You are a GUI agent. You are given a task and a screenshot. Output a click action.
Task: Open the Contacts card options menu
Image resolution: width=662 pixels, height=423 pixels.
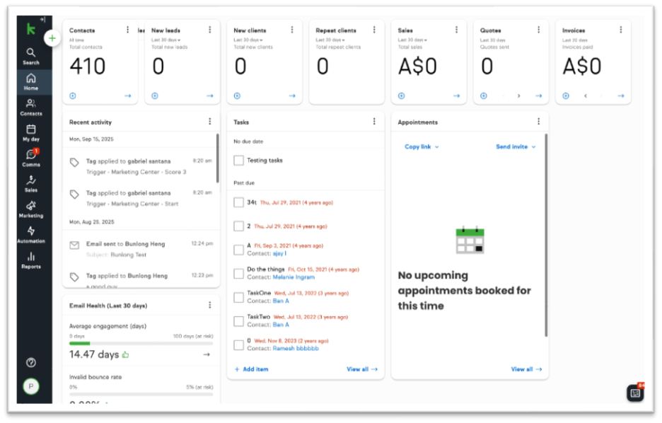tap(127, 30)
